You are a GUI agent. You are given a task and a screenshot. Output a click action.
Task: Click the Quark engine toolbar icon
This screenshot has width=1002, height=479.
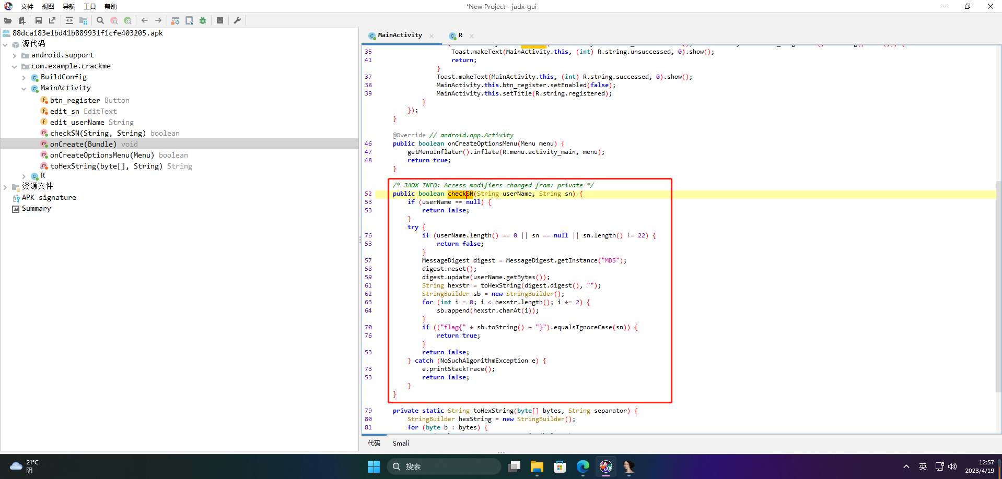click(189, 20)
